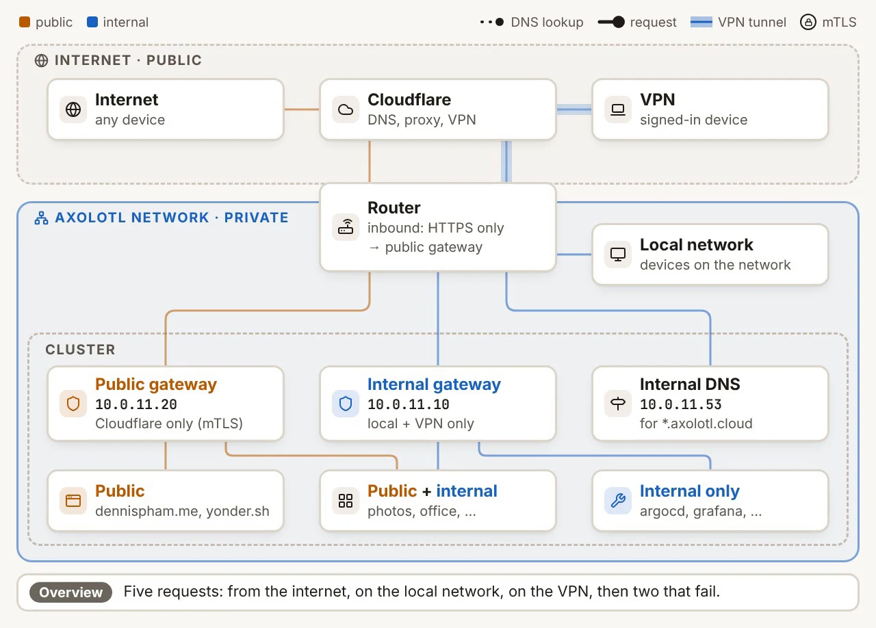Select the signpost icon on Internal DNS
The width and height of the screenshot is (876, 628).
coord(618,404)
